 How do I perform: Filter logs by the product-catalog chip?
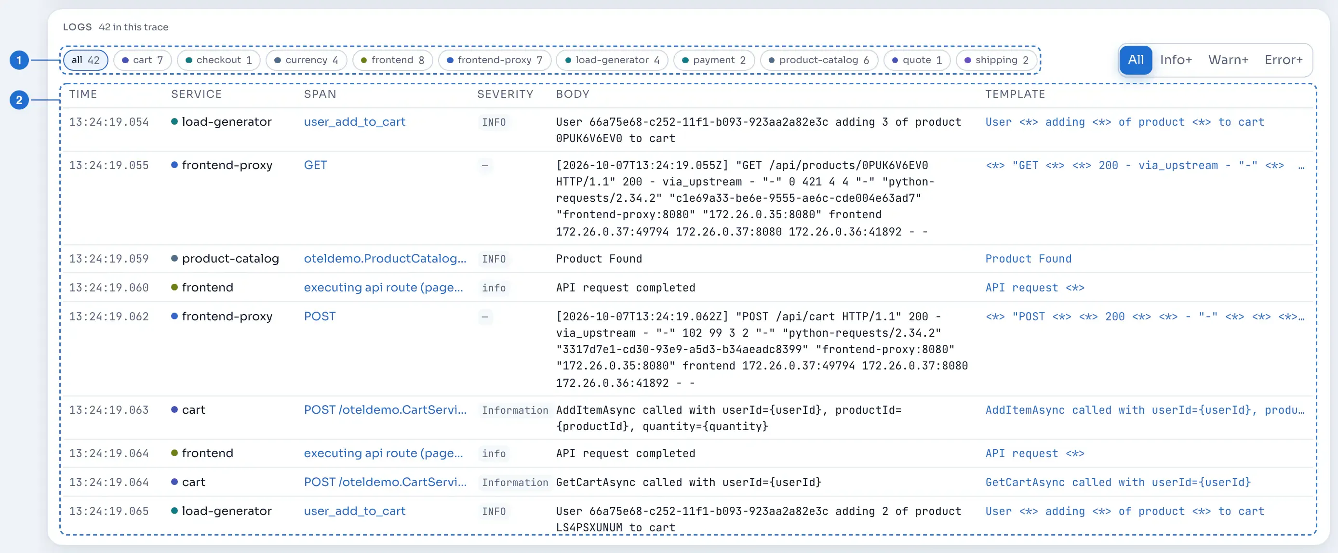(818, 60)
